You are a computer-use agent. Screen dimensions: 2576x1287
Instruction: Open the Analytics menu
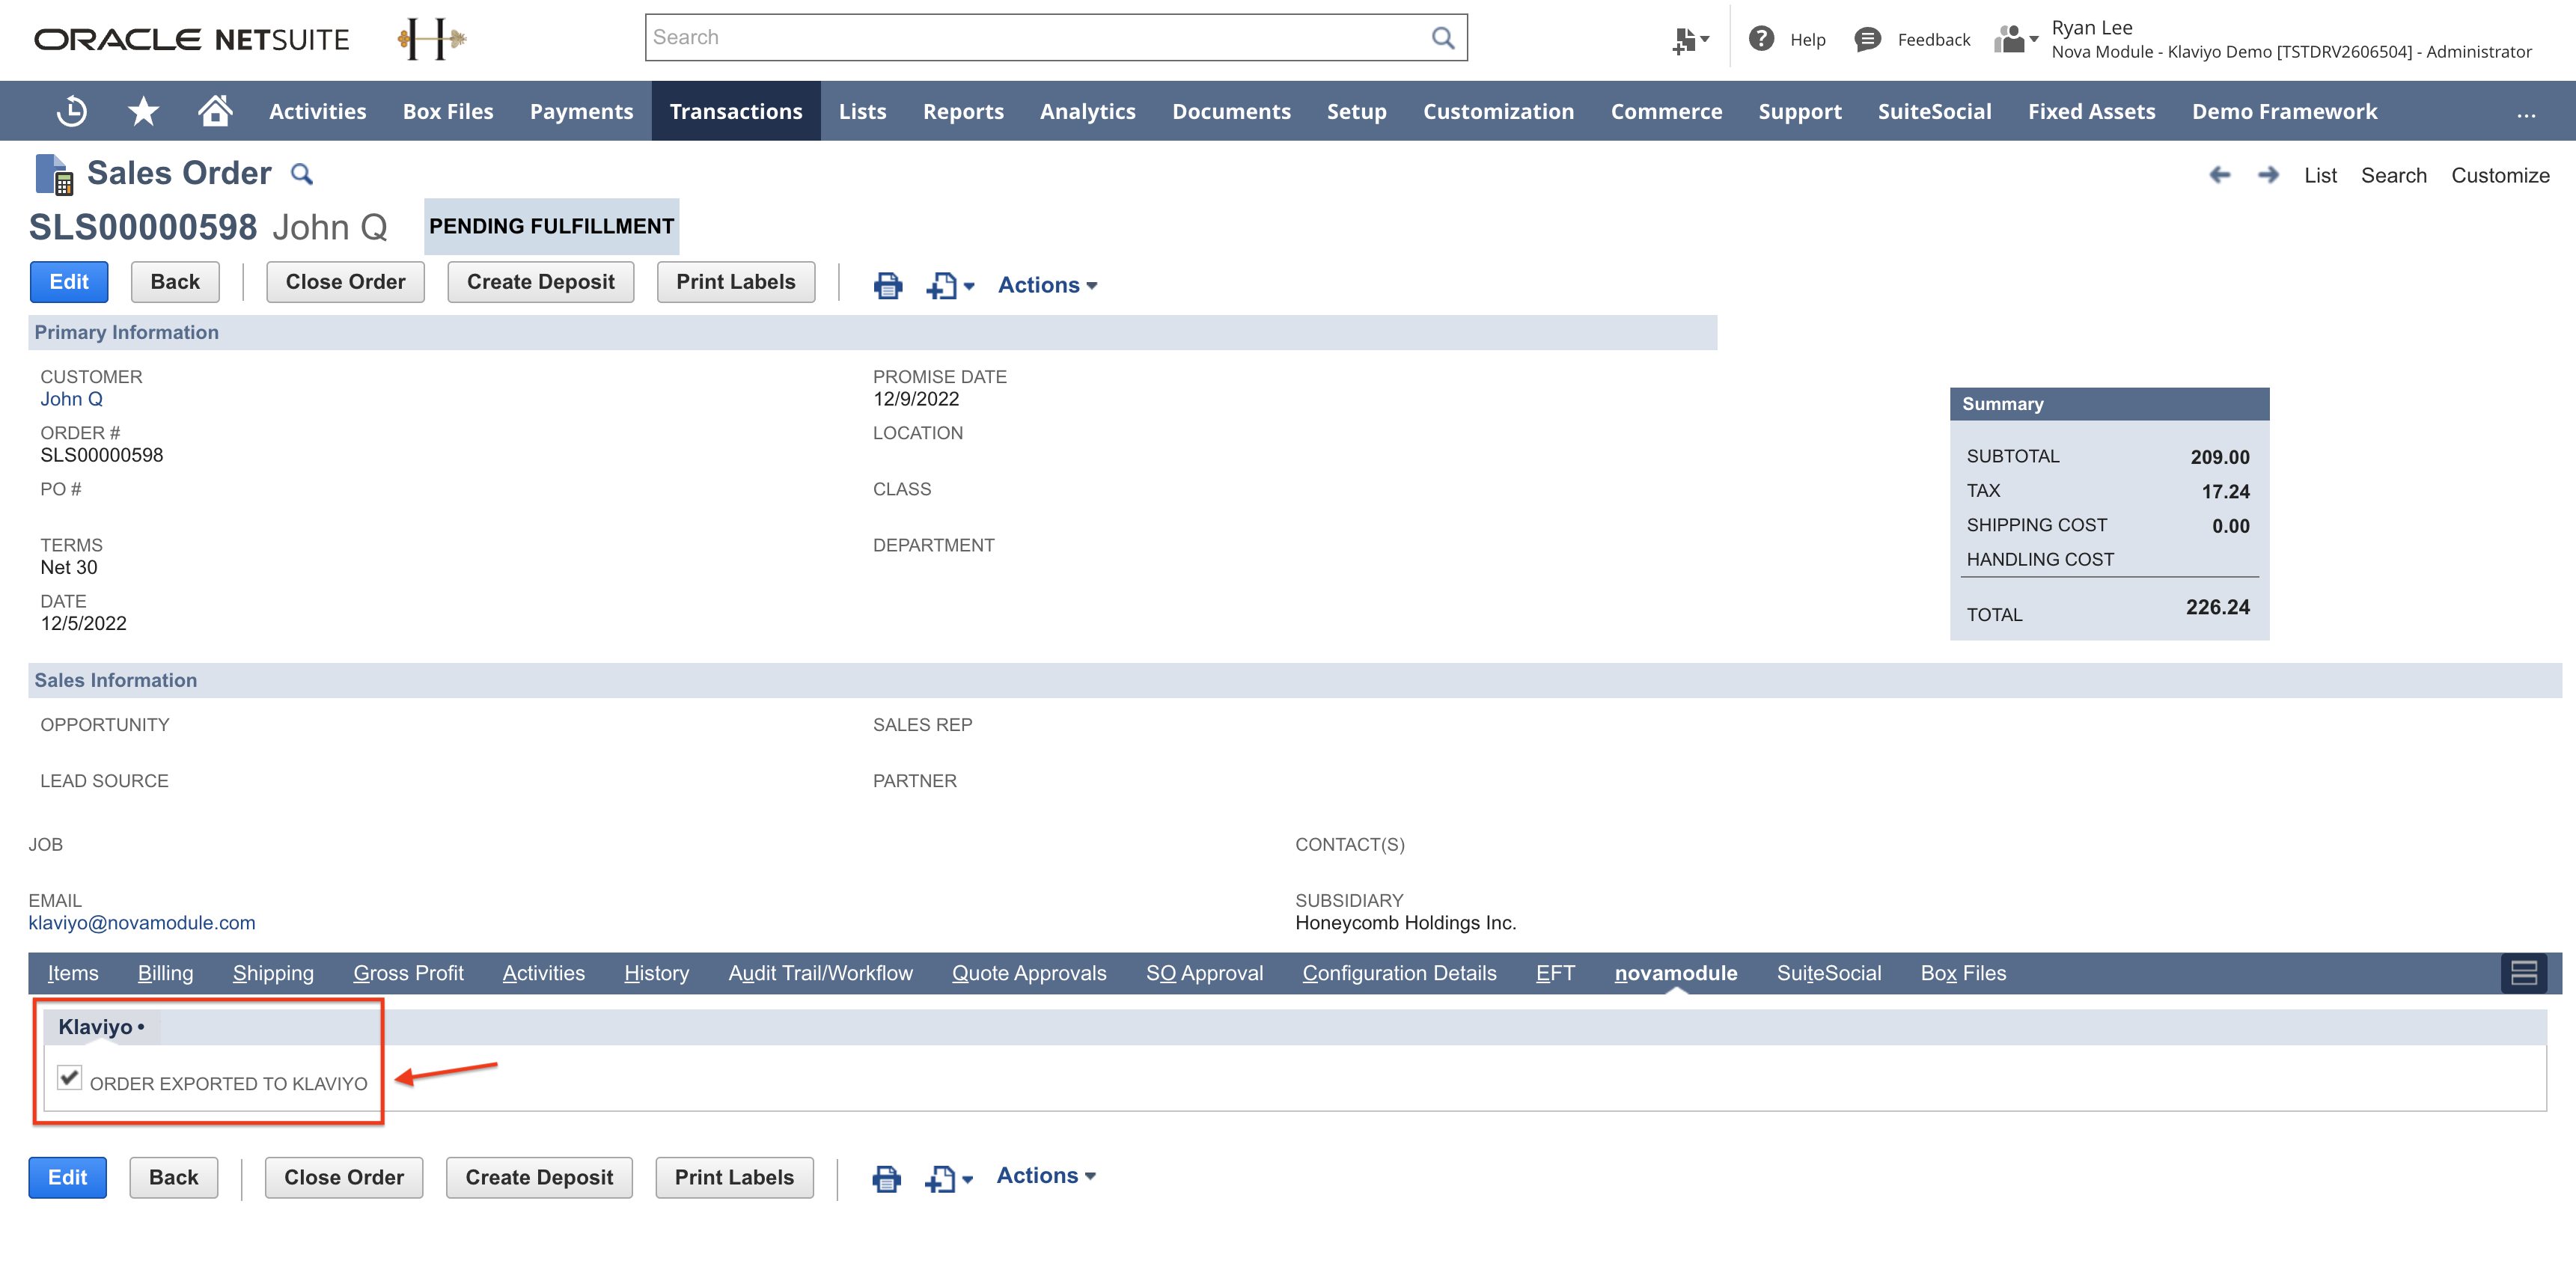point(1087,111)
